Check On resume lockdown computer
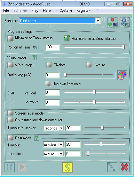The width and height of the screenshot is (134, 177). pyautogui.click(x=11, y=120)
